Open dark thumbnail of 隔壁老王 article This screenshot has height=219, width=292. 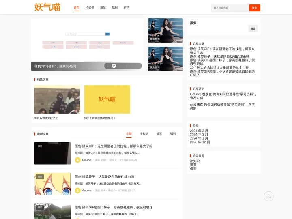52,153
